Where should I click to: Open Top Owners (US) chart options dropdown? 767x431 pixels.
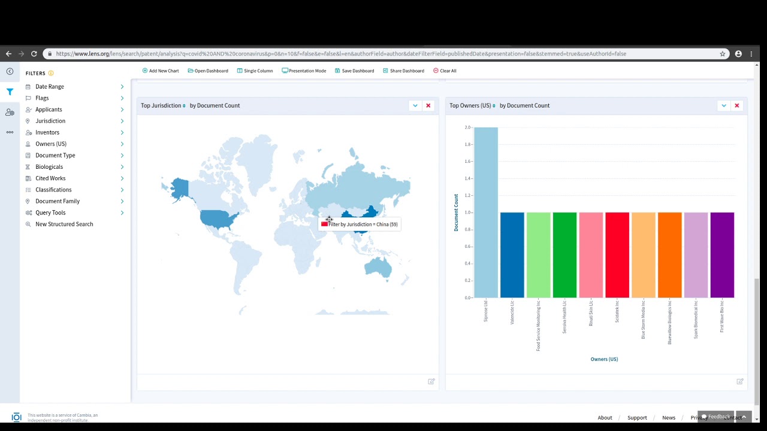723,105
